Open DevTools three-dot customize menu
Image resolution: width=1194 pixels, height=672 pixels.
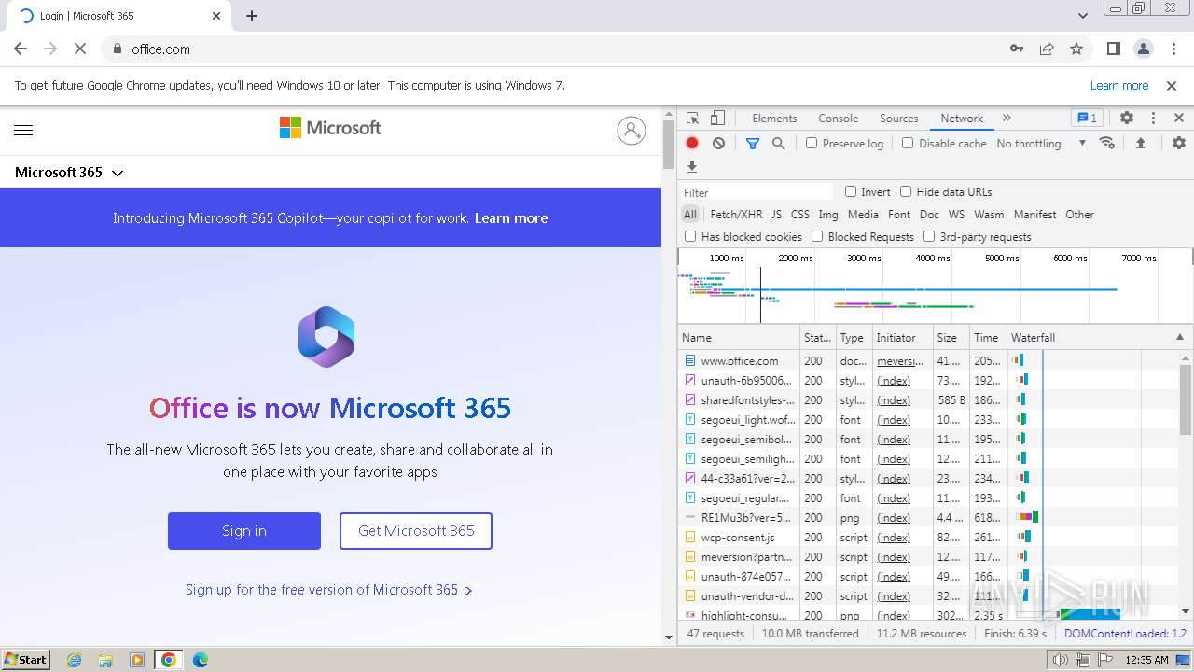pyautogui.click(x=1153, y=119)
